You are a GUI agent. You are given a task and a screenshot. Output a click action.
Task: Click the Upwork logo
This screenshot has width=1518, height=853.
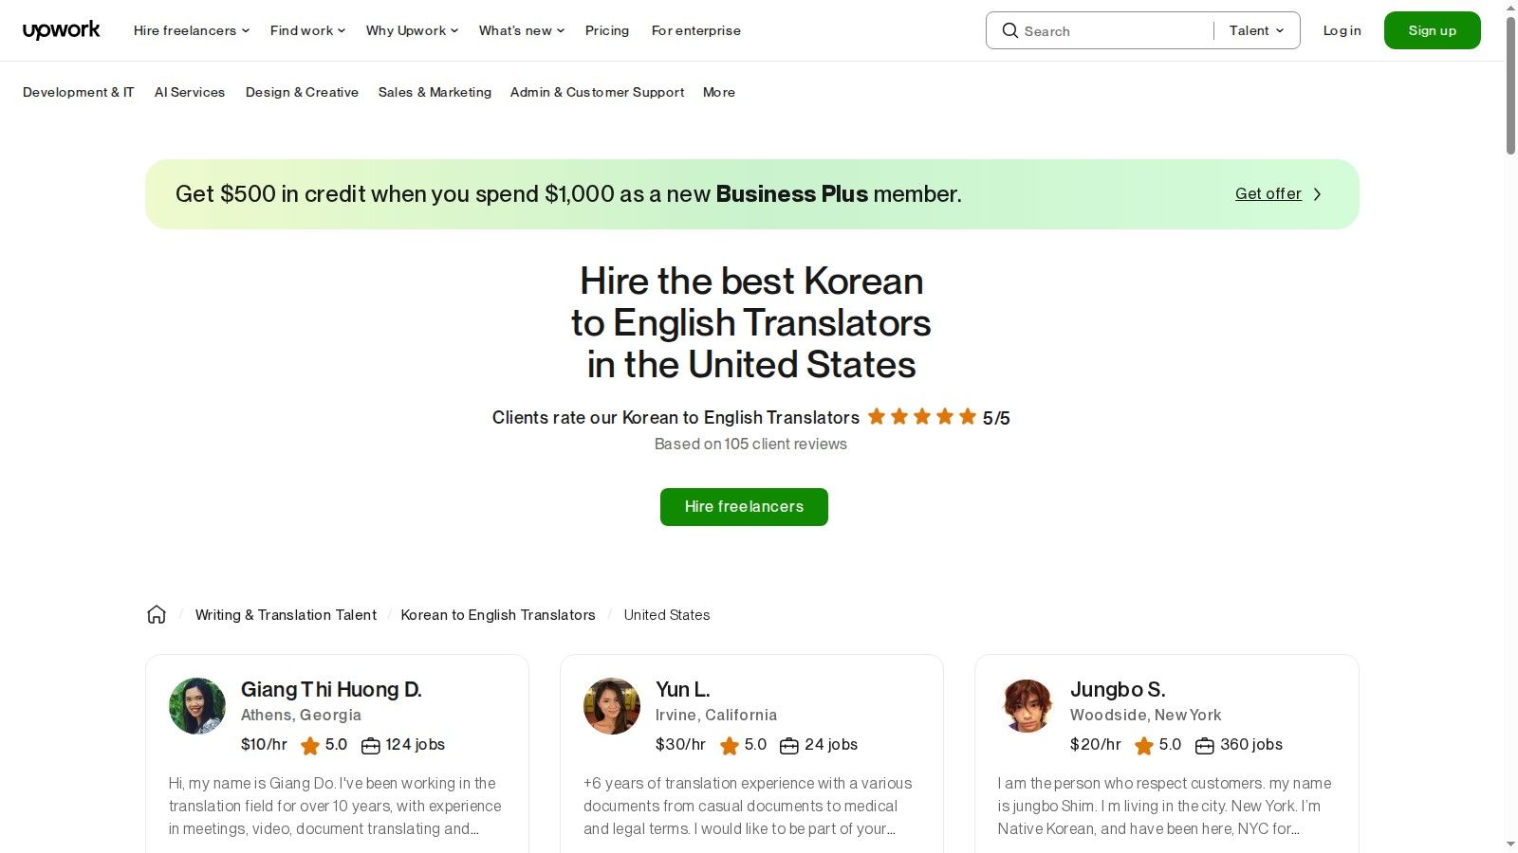[x=61, y=29]
